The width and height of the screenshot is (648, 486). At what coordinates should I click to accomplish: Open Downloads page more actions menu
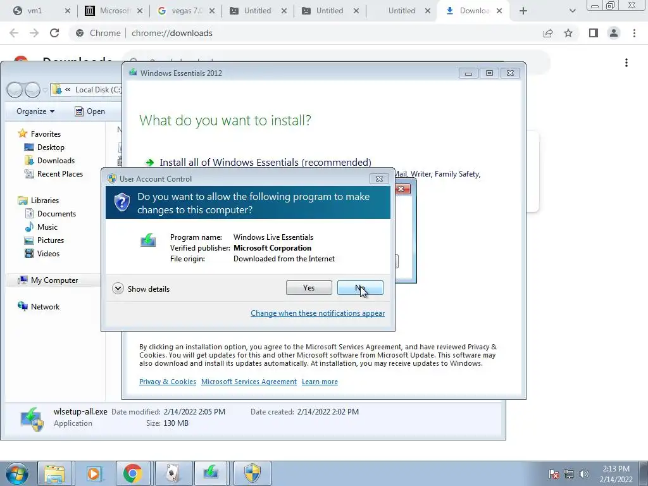[x=626, y=63]
